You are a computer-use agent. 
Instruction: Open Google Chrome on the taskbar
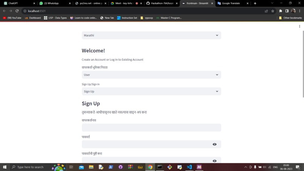click(150, 167)
